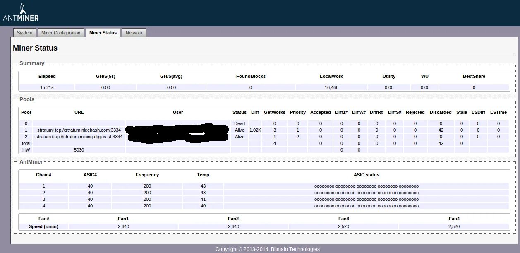Click the URL column header
520x253 pixels.
pos(79,112)
